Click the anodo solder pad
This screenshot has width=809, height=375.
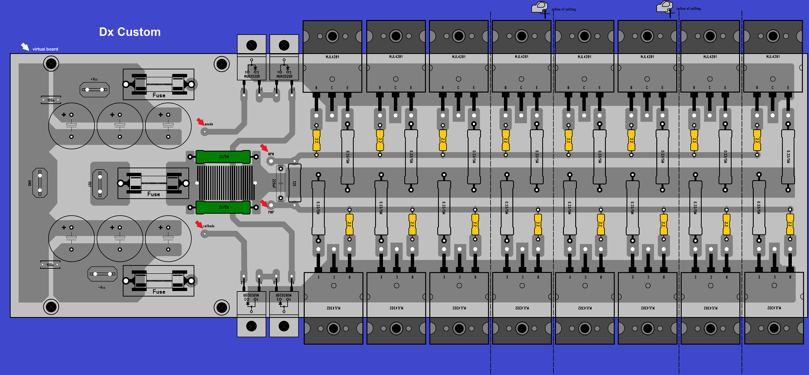tap(205, 132)
